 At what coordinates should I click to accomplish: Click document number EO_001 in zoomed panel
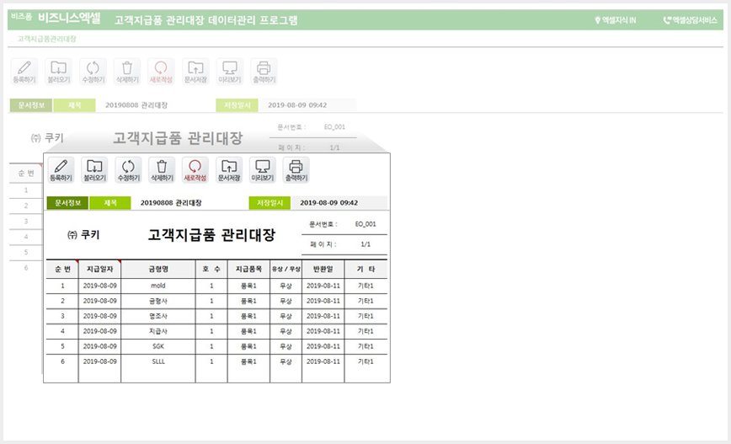[365, 224]
